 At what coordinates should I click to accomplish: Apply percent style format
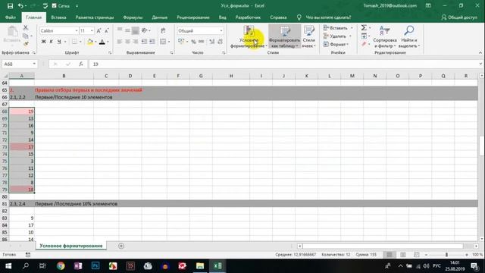[193, 42]
